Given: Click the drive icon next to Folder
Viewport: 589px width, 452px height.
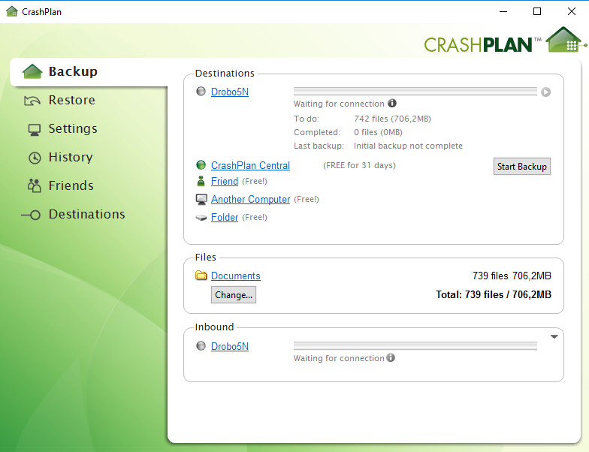Looking at the screenshot, I should (201, 218).
